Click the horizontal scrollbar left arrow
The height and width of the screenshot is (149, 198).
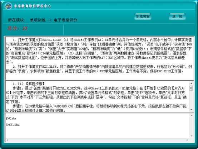pos(8,140)
